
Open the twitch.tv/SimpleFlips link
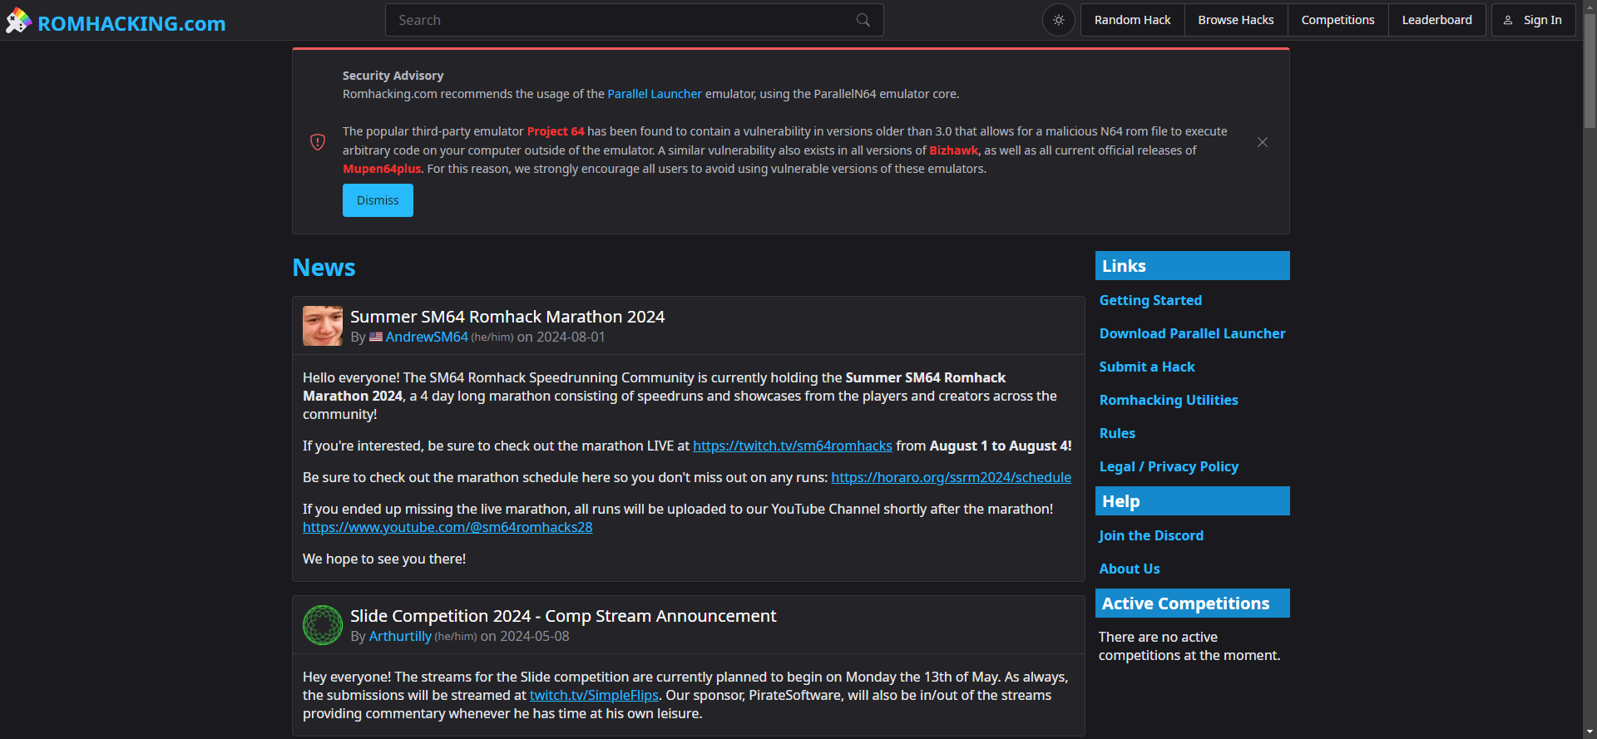pos(594,695)
